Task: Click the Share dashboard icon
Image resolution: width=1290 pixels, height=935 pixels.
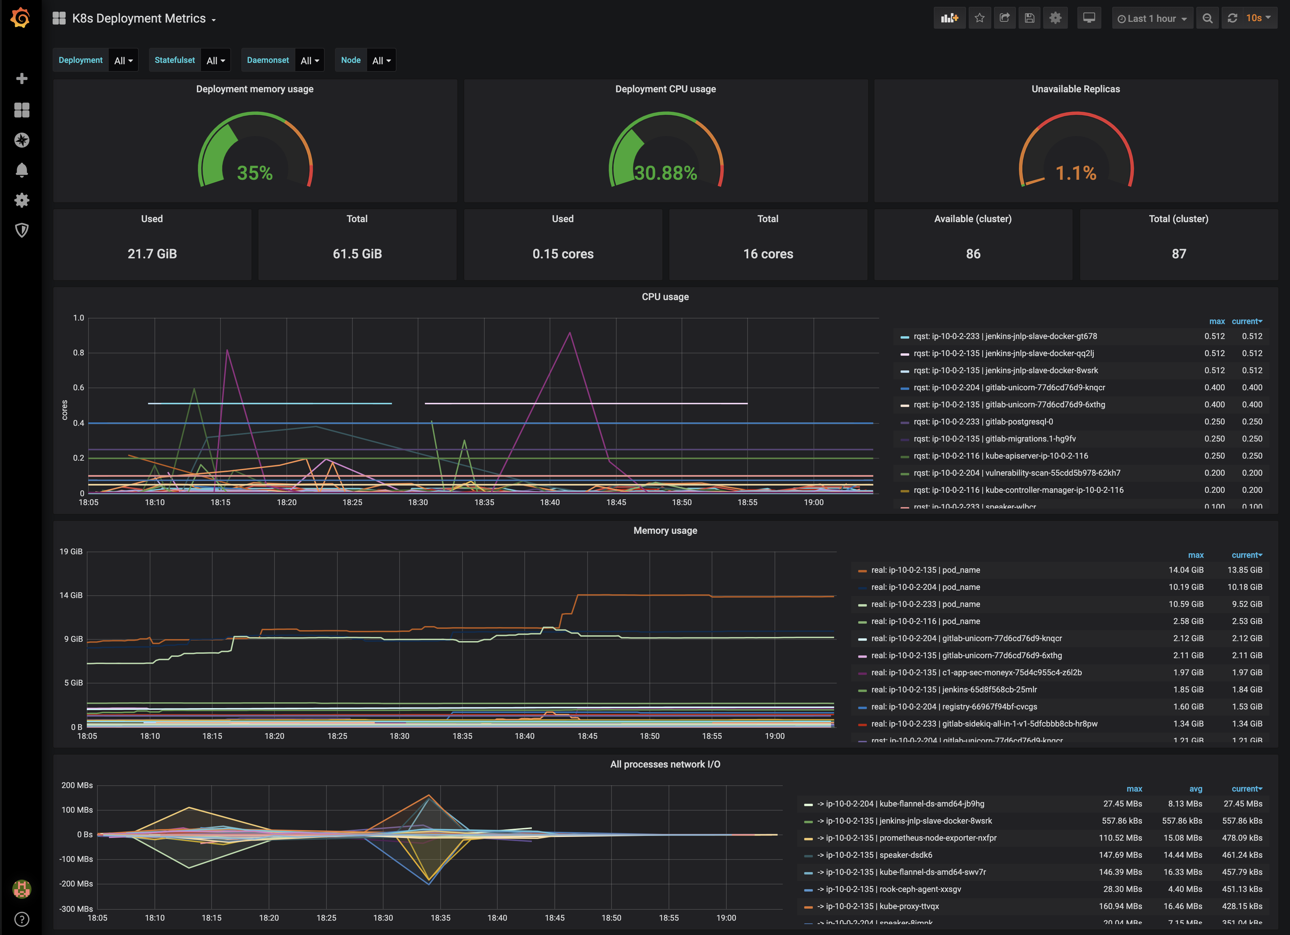Action: (1005, 18)
